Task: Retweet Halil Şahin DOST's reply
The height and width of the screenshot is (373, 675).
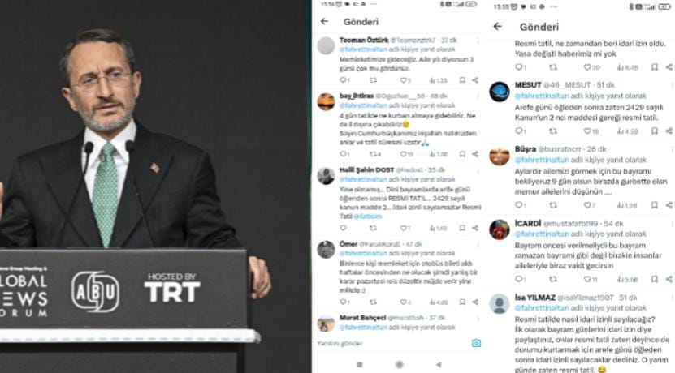Action: tap(373, 228)
